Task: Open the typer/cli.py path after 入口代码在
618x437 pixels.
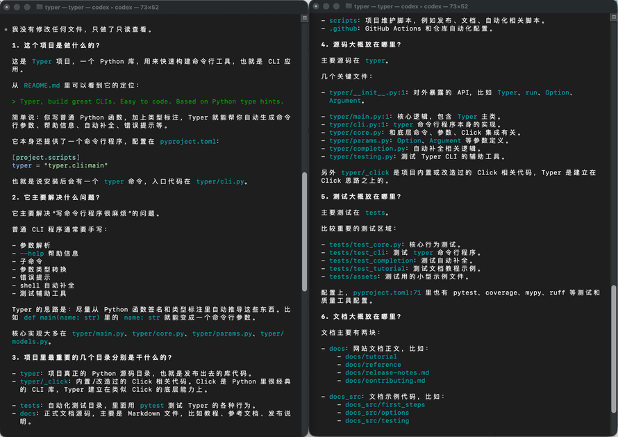Action: point(220,181)
